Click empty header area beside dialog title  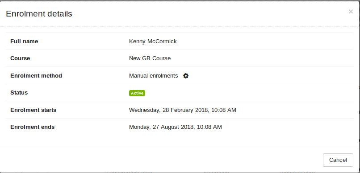207,14
